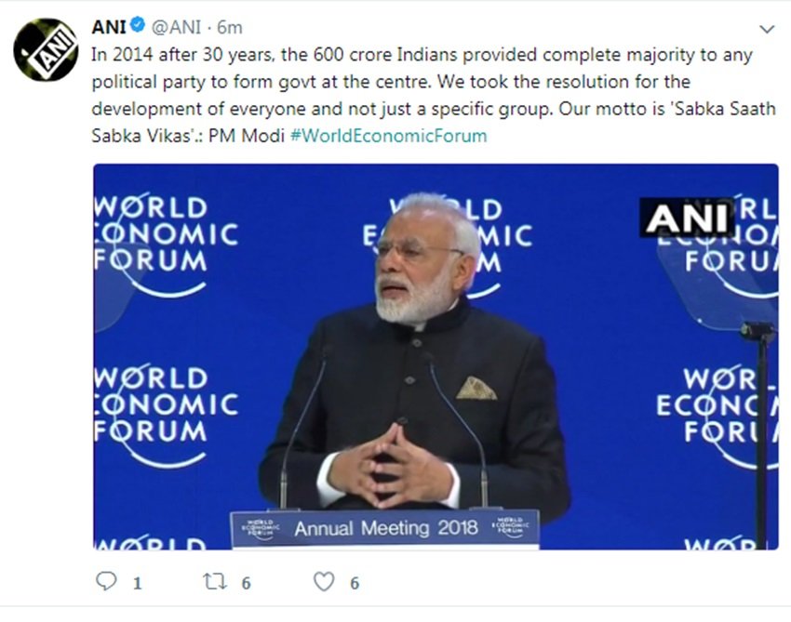The width and height of the screenshot is (791, 622).
Task: Click the ANI profile avatar
Action: [x=45, y=49]
